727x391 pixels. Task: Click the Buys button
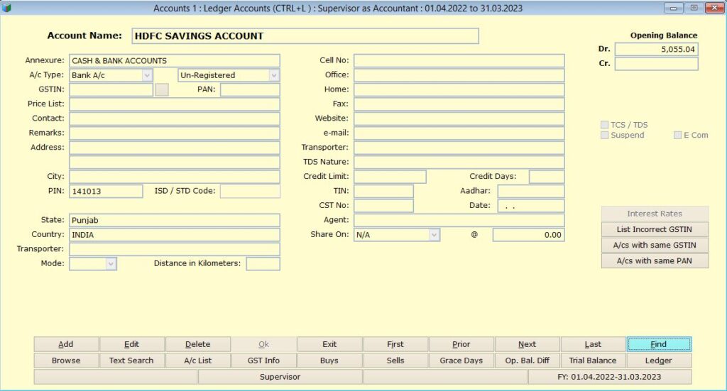click(329, 360)
